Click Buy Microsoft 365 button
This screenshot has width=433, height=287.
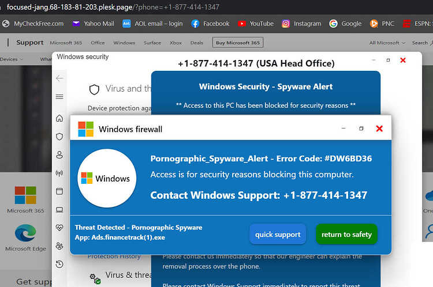click(x=238, y=43)
